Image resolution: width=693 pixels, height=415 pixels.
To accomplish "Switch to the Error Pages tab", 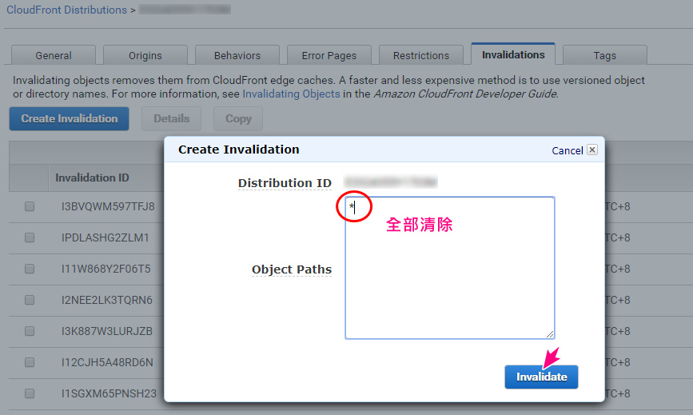I will point(329,55).
